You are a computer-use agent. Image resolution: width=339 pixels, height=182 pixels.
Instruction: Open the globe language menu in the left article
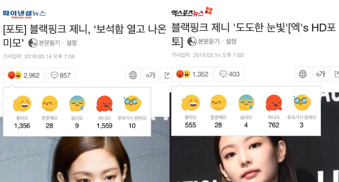tap(133, 76)
